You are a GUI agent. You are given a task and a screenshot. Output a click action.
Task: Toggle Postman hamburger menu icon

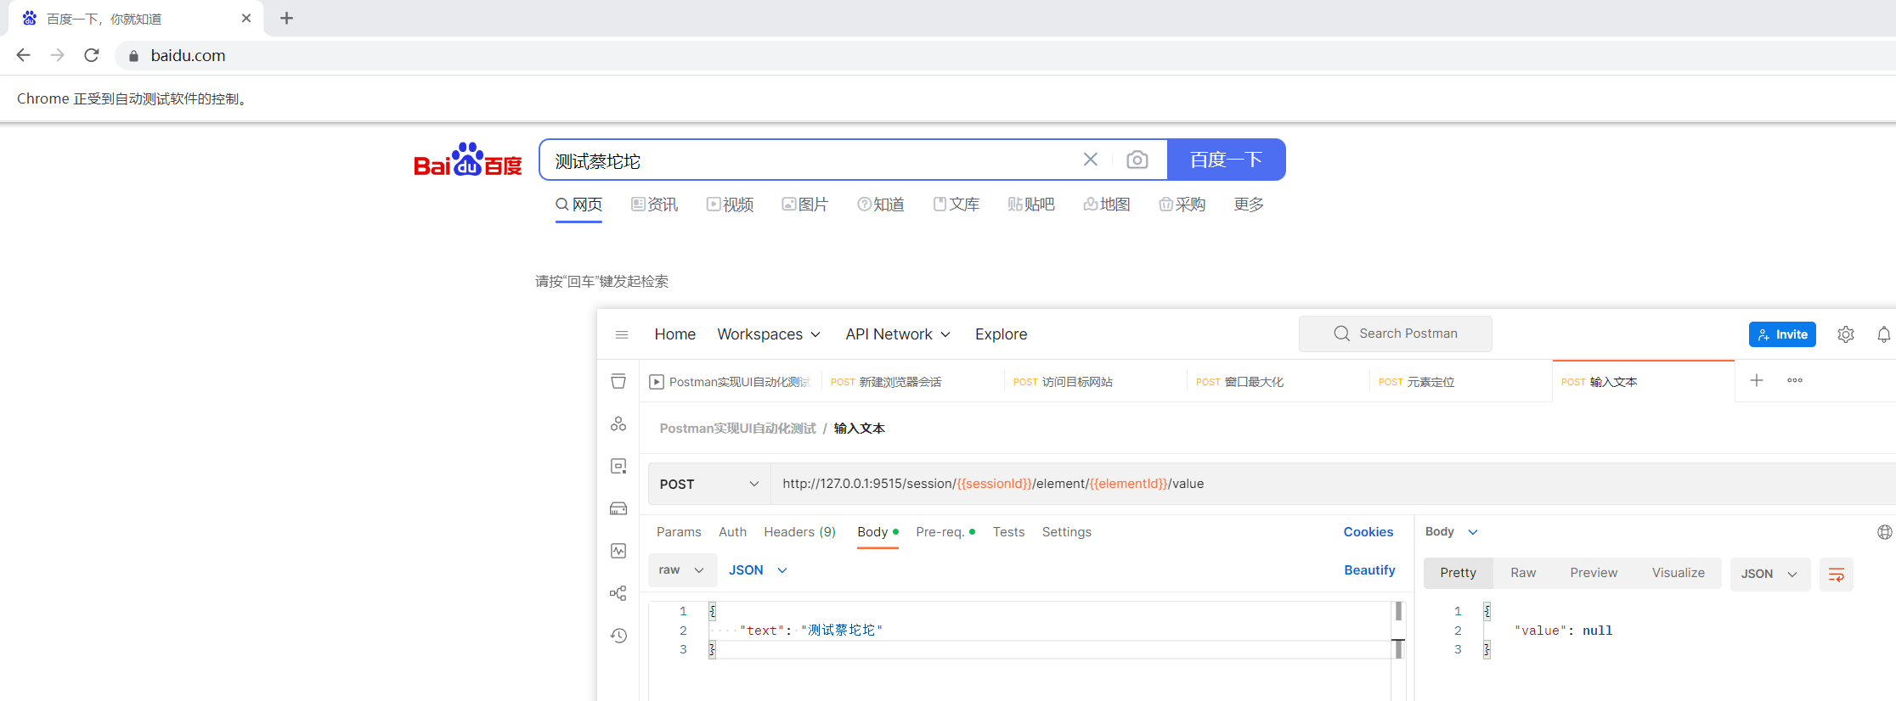point(622,334)
